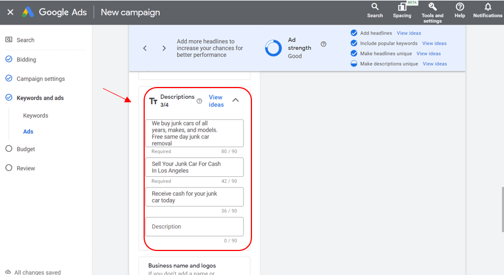Click the empty Description field
This screenshot has height=275, width=504.
click(194, 226)
